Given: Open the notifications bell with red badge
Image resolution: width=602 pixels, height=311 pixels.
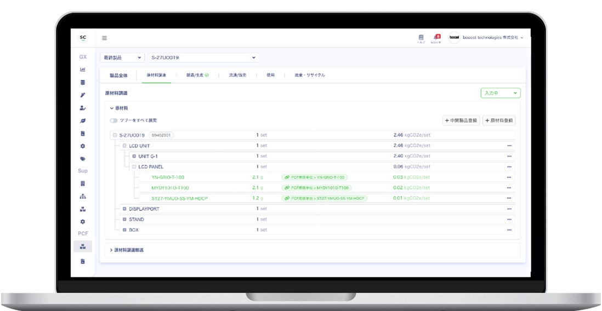Looking at the screenshot, I should point(436,37).
